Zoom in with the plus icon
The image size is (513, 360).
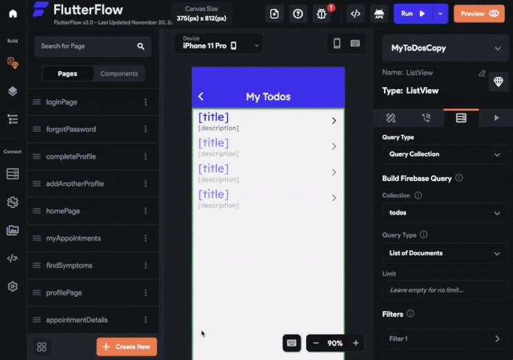356,343
